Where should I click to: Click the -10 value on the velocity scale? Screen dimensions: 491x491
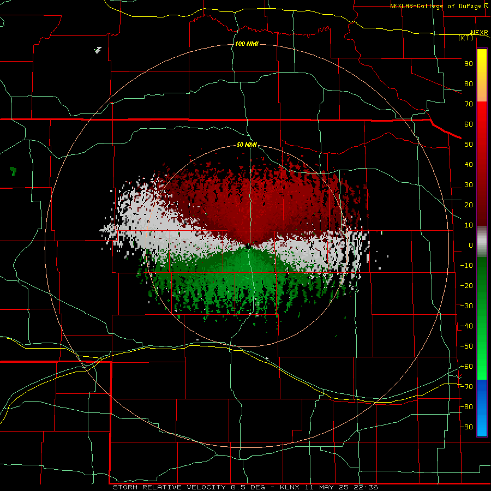pos(466,266)
